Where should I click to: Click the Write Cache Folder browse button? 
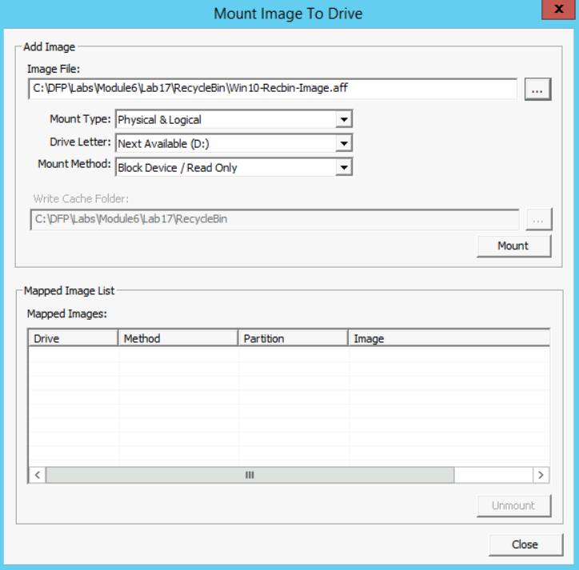point(538,219)
